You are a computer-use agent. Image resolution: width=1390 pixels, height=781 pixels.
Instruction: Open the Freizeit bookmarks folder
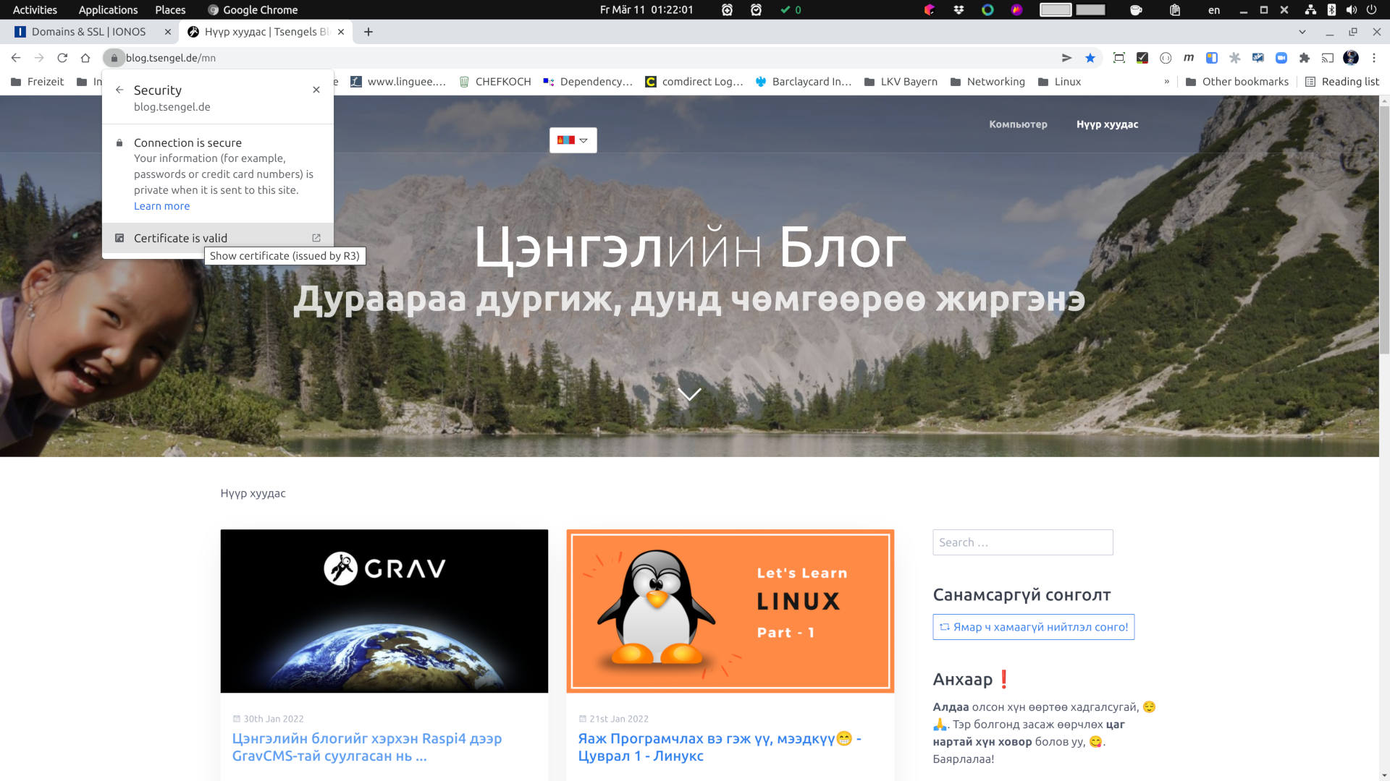(38, 82)
